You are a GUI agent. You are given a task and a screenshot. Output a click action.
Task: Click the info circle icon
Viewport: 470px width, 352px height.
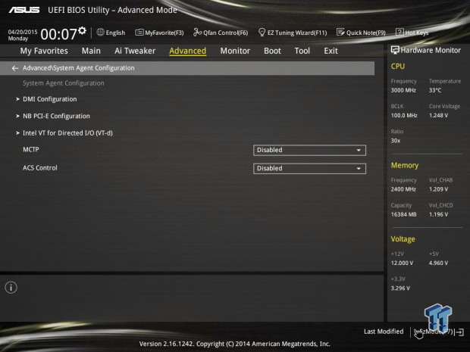(11, 288)
